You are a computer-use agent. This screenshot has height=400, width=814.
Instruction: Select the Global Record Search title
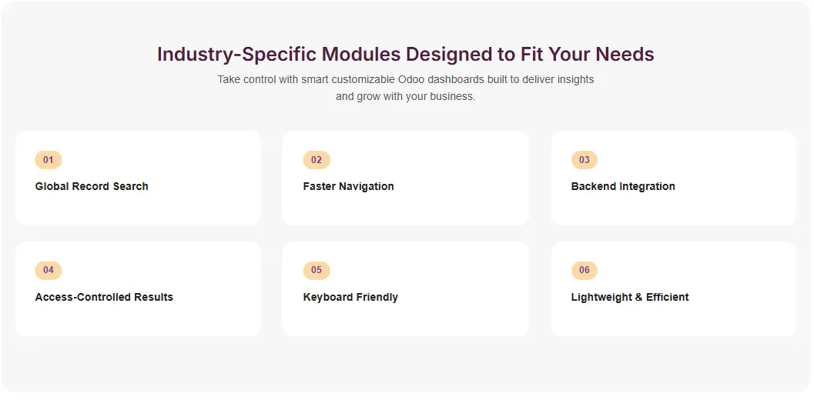click(92, 186)
